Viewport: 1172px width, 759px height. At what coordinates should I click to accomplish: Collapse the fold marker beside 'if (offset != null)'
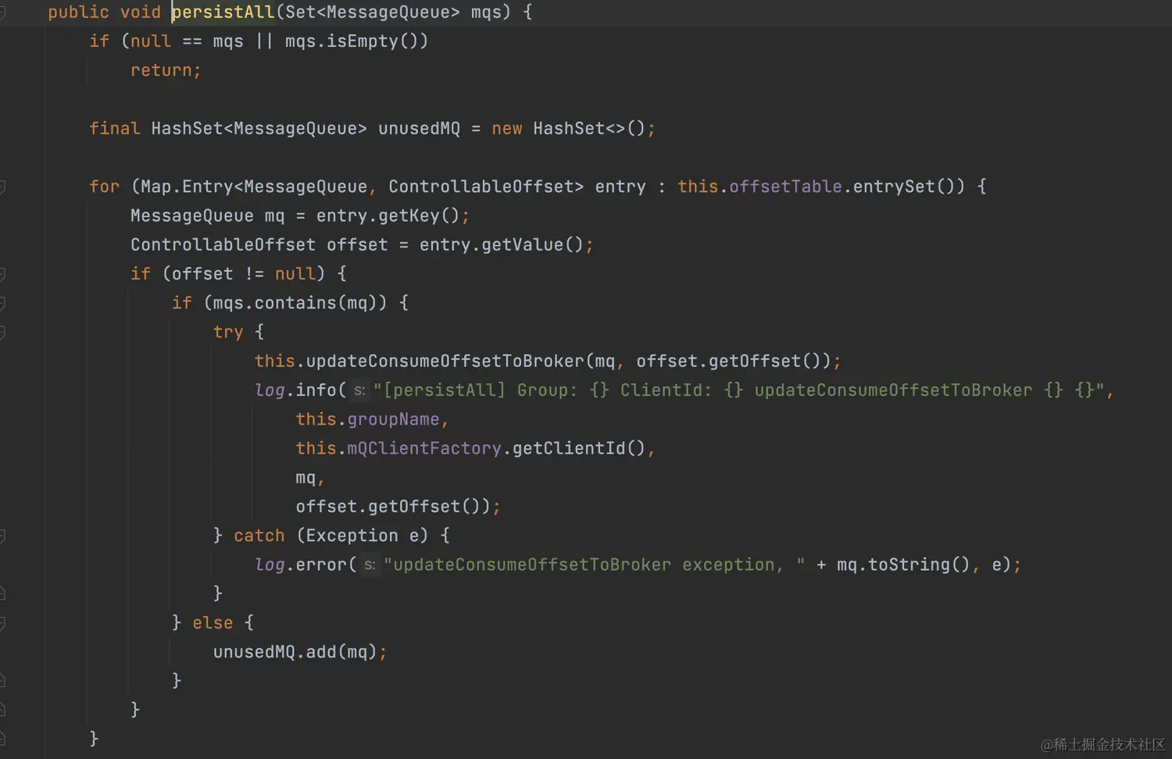[2, 274]
